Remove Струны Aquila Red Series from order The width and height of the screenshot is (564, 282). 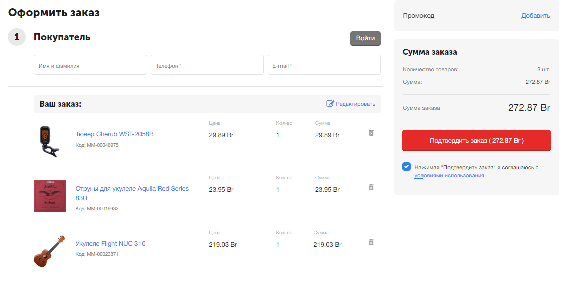click(371, 187)
